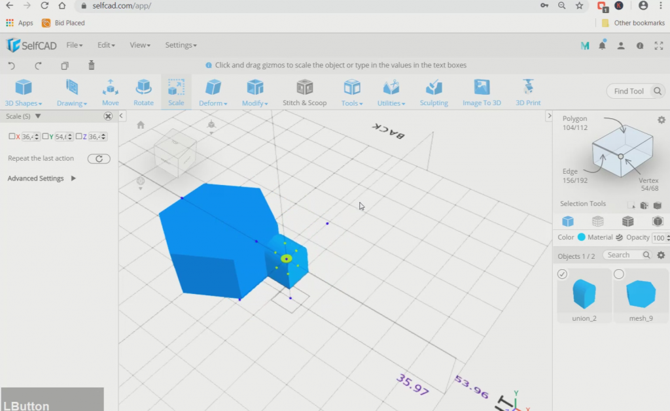Open the Image To 3D tool
This screenshot has width=670, height=411.
pyautogui.click(x=481, y=92)
